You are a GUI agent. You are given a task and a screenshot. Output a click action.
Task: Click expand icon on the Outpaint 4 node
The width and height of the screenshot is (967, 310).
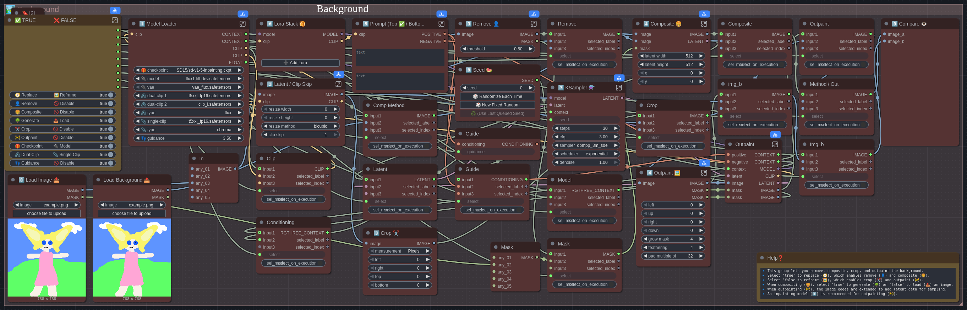tap(704, 173)
